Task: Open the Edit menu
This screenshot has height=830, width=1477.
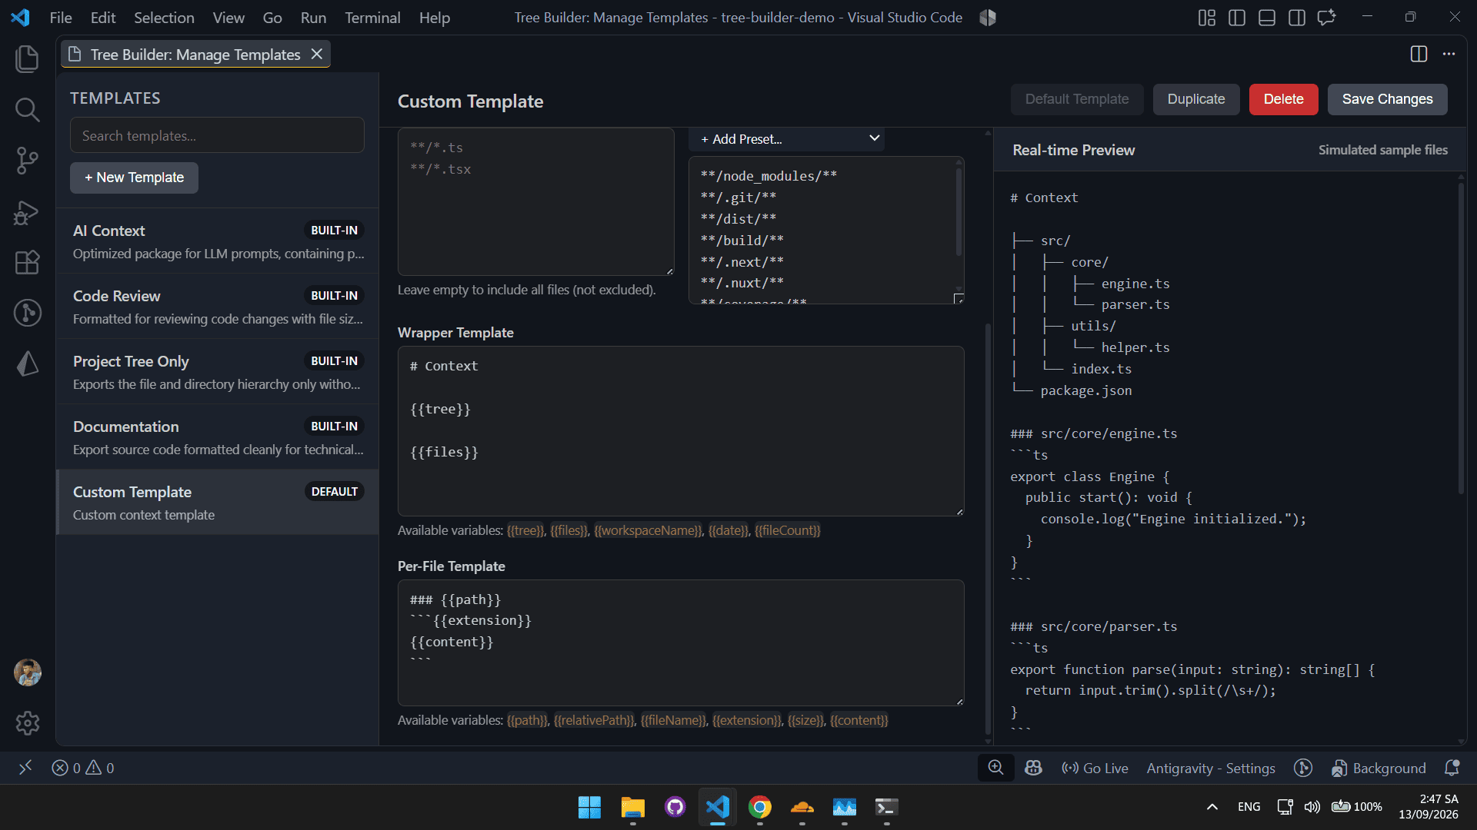Action: click(102, 18)
